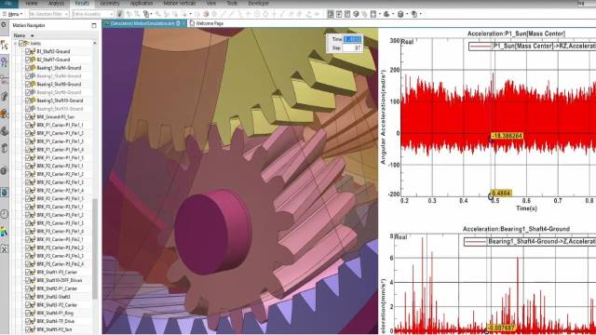Switch to the Results ribbon tab
The height and width of the screenshot is (335, 596).
pos(82,4)
